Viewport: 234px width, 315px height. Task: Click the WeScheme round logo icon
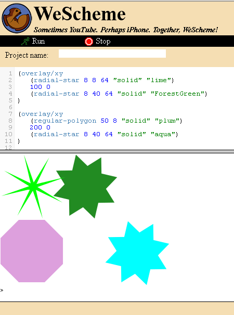coord(17,19)
